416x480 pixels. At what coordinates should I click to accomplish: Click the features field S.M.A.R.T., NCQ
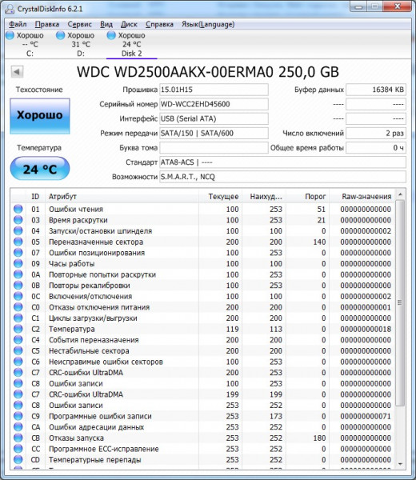coord(283,177)
